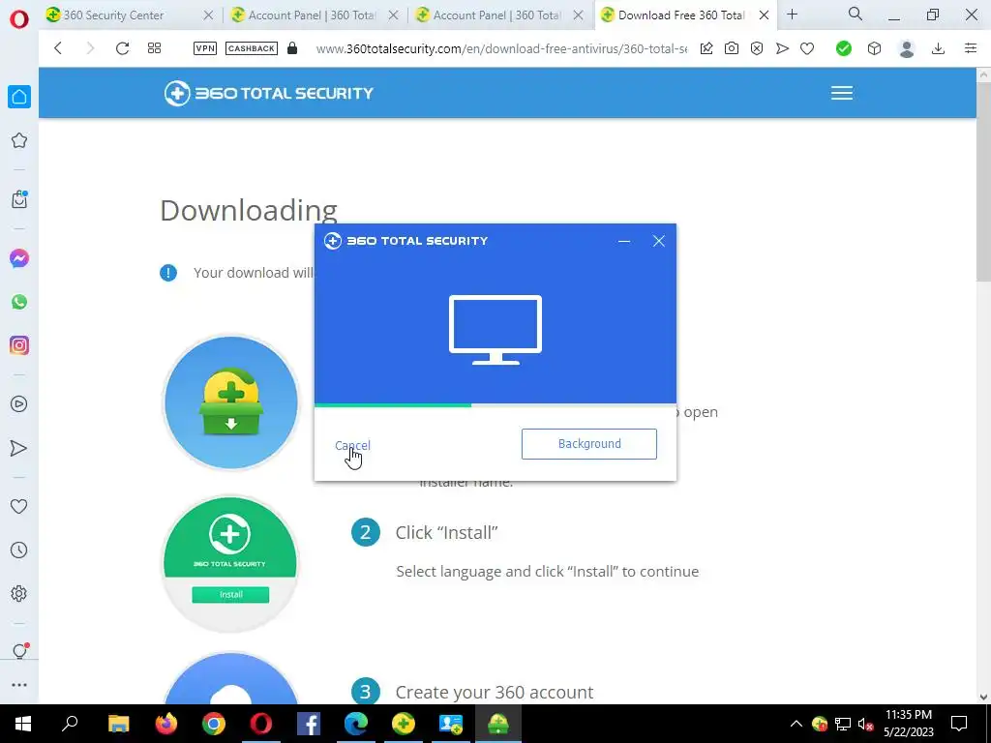
Task: Open the extensions cube icon
Action: coord(874,48)
